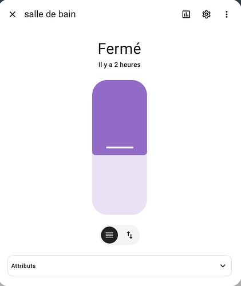
Task: Click the Fermé state heading
Action: pos(120,49)
